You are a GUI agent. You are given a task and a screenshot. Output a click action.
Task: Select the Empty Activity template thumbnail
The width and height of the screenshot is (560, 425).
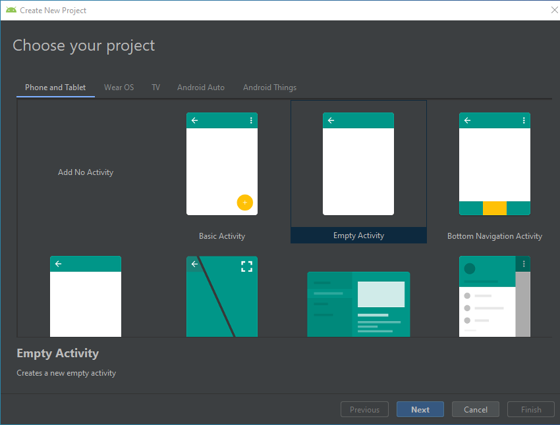[x=358, y=164]
